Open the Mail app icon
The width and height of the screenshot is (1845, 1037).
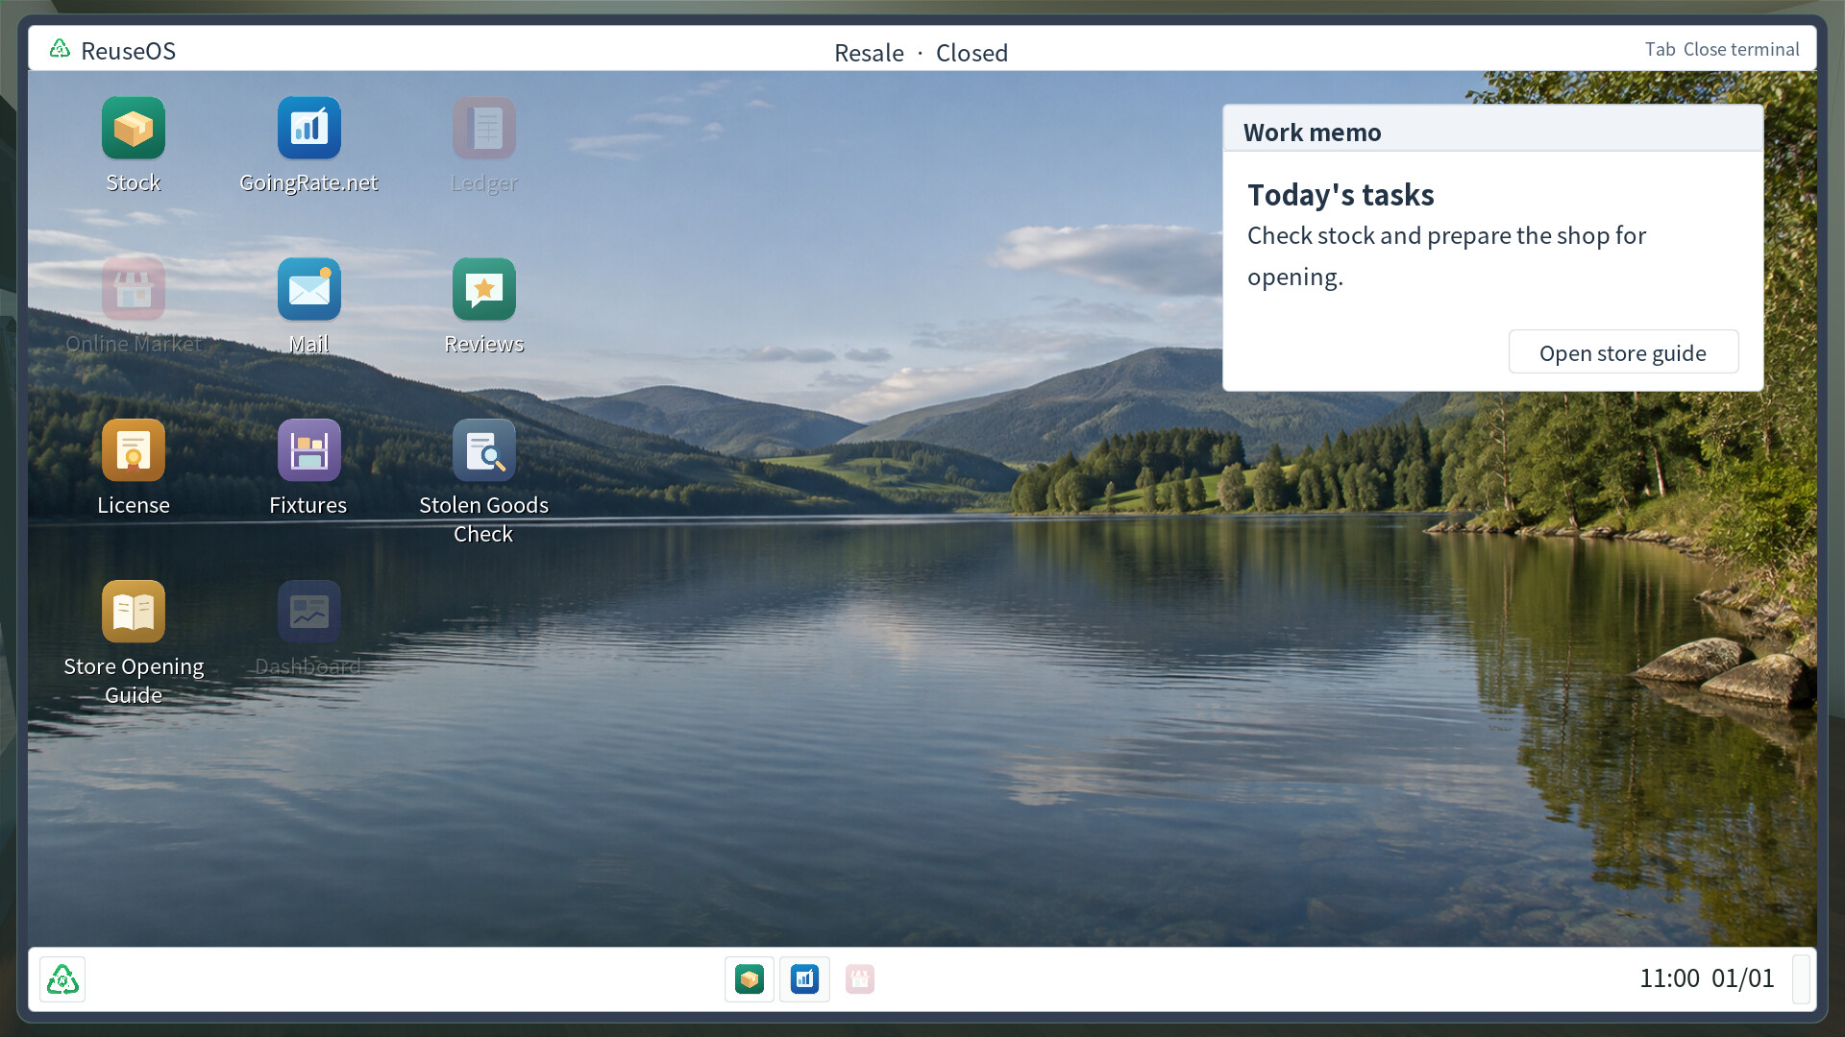pyautogui.click(x=308, y=290)
